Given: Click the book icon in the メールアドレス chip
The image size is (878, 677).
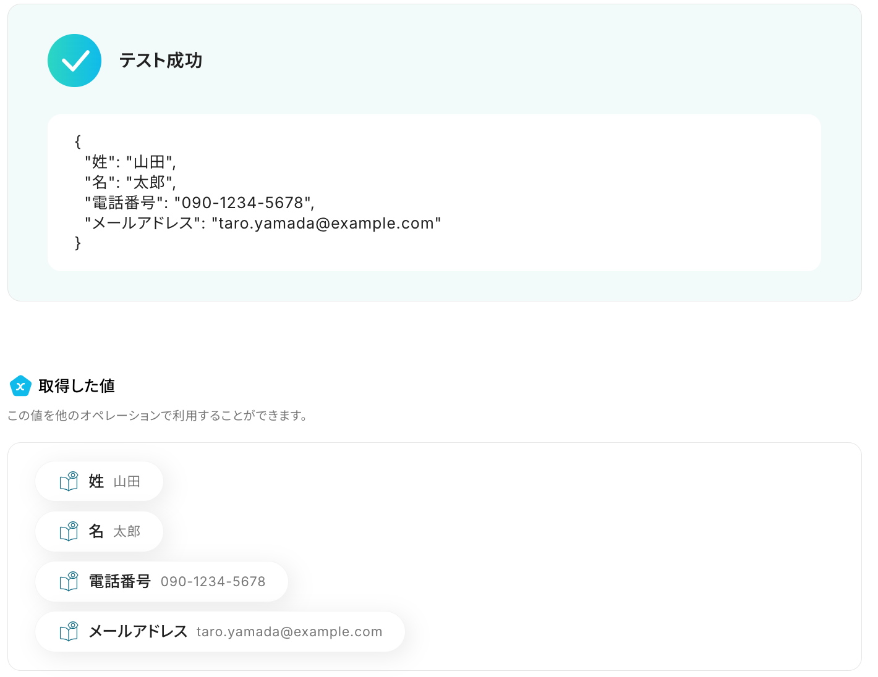Looking at the screenshot, I should (69, 631).
